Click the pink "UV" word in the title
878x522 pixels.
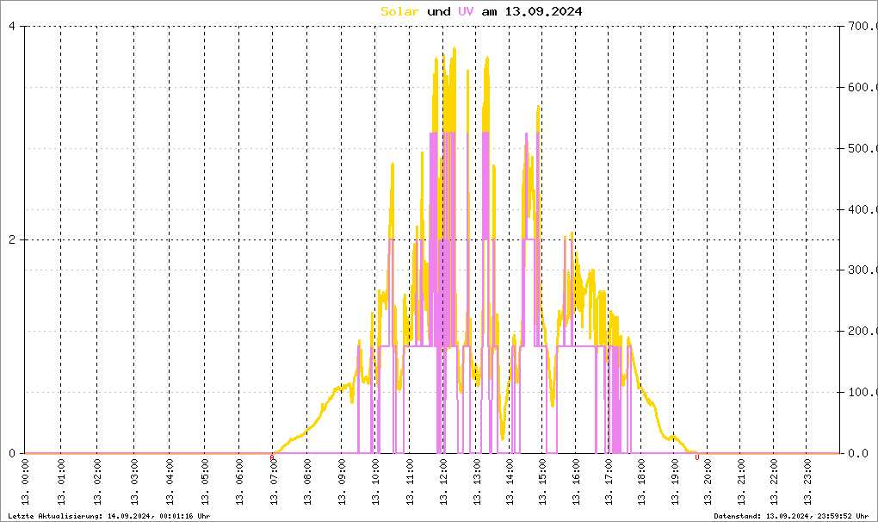pos(466,11)
